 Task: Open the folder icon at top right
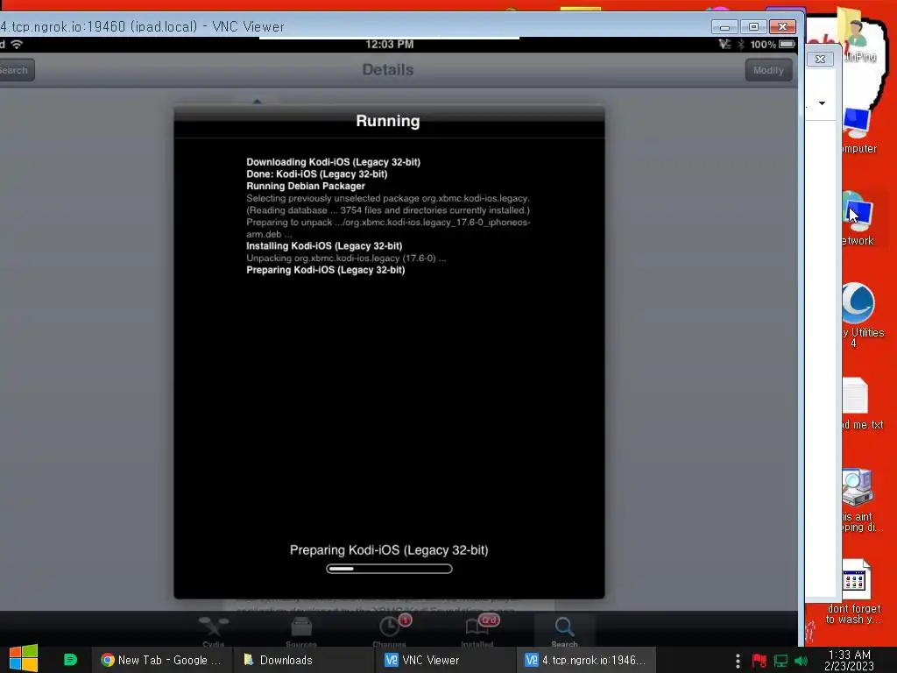coord(856,34)
